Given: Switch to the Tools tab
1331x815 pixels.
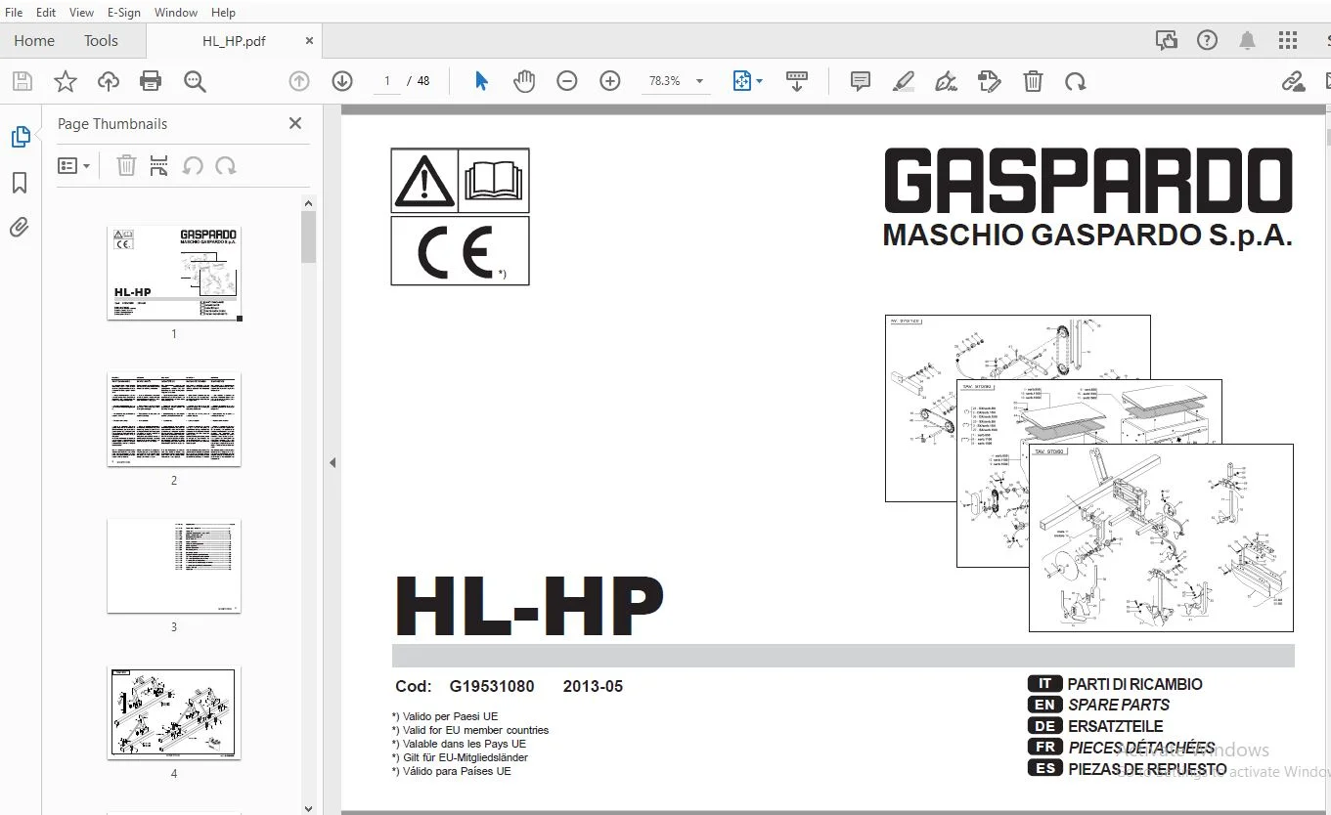Looking at the screenshot, I should pos(101,41).
